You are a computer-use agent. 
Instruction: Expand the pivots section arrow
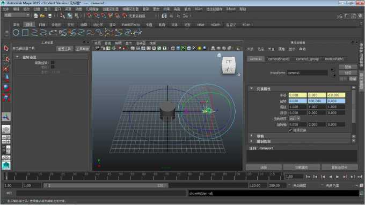pos(251,135)
